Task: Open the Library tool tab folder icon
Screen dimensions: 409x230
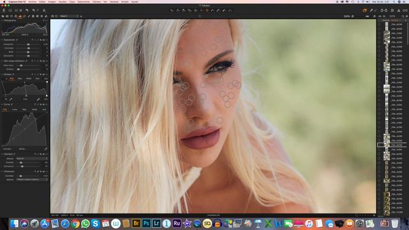Action: pos(3,16)
